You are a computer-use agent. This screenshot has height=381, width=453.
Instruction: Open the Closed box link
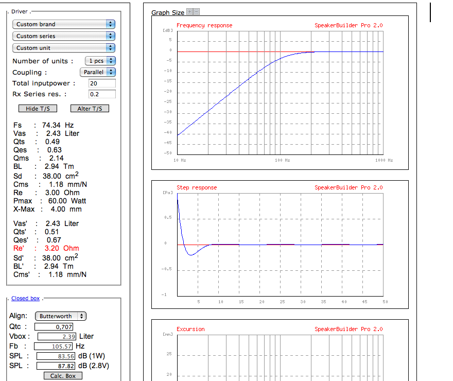(25, 299)
